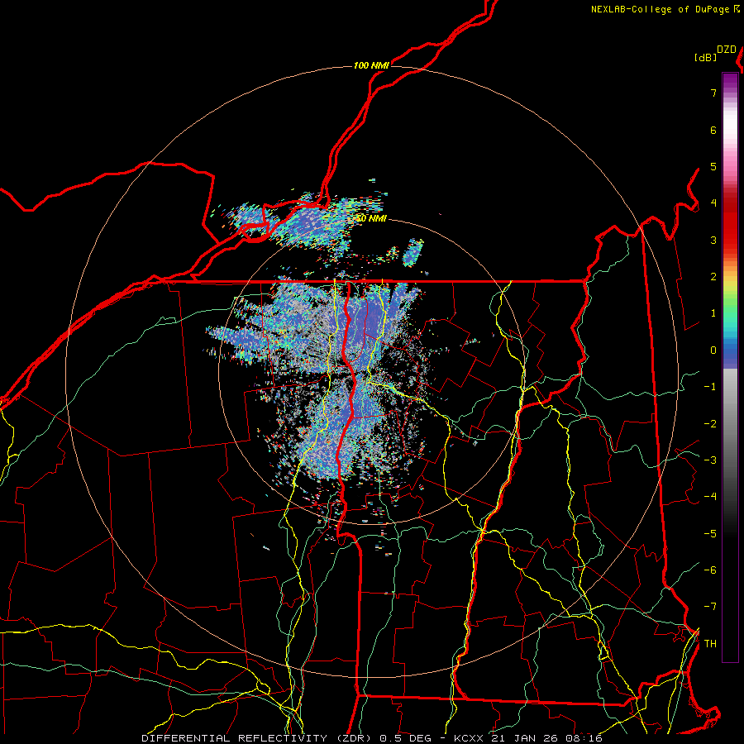Click the 2 dB colorbar tick label

pyautogui.click(x=713, y=277)
